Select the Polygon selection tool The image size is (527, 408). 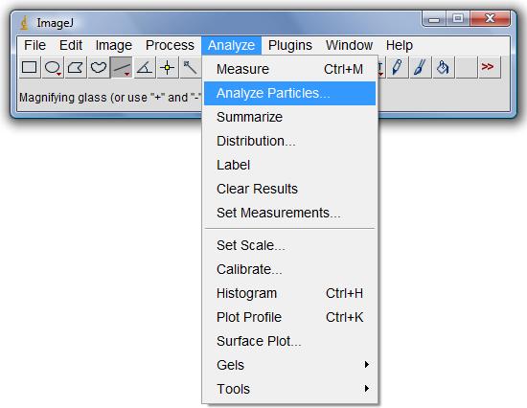coord(76,68)
